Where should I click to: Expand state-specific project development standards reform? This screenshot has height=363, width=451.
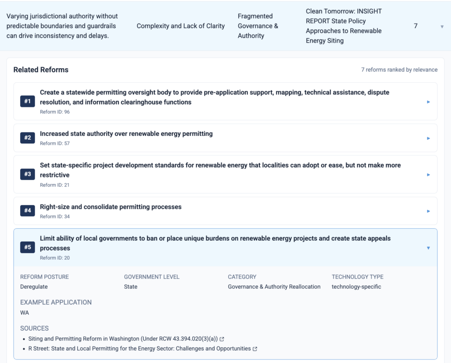pos(428,175)
